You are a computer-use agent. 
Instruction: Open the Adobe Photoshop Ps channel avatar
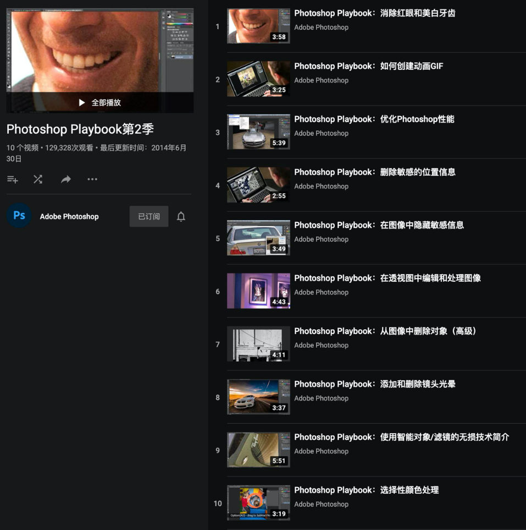point(19,216)
